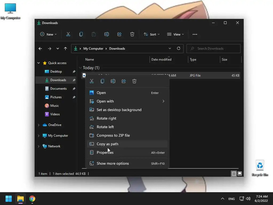The image size is (273, 205).
Task: Refresh the Downloads folder view
Action: 178,49
